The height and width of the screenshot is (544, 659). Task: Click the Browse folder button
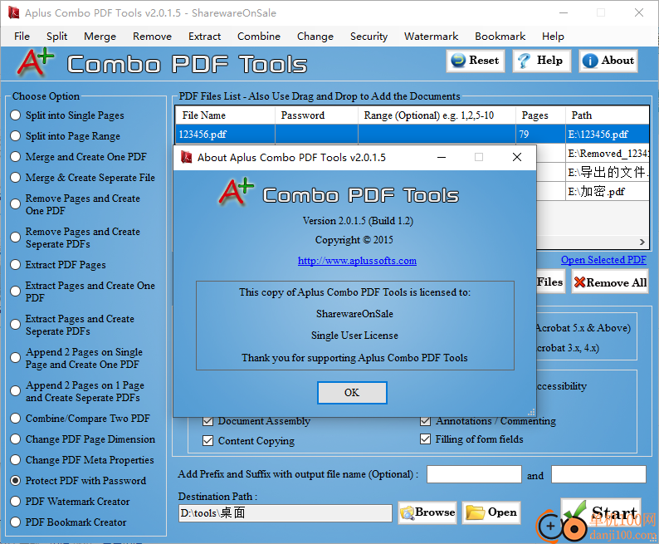[427, 512]
